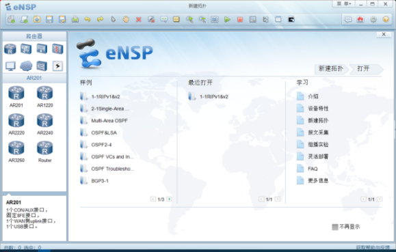Image resolution: width=396 pixels, height=252 pixels.
Task: Select the red X delete tool
Action: click(138, 19)
